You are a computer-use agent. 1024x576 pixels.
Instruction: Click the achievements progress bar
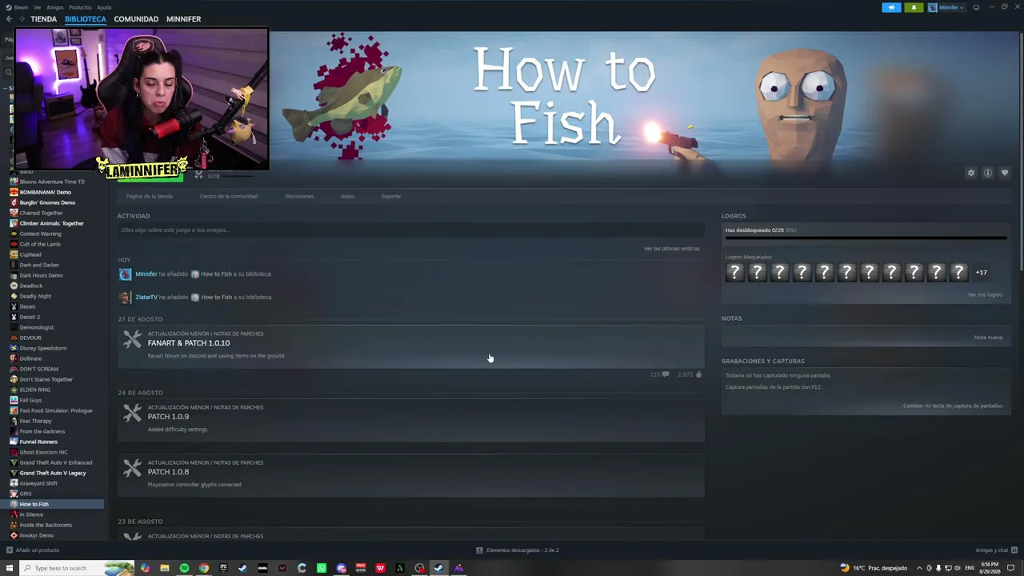866,238
